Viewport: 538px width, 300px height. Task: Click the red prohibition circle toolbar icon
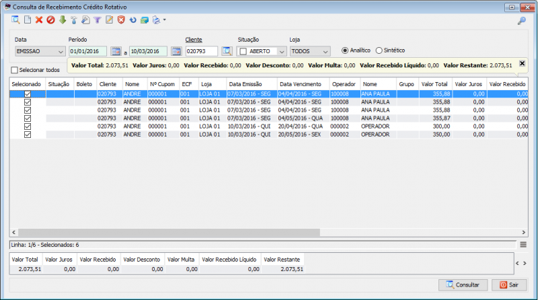[x=51, y=20]
